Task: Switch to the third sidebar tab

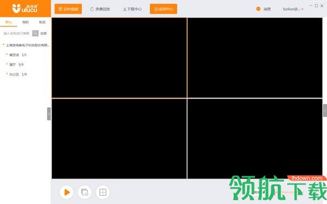Action: coord(42,22)
